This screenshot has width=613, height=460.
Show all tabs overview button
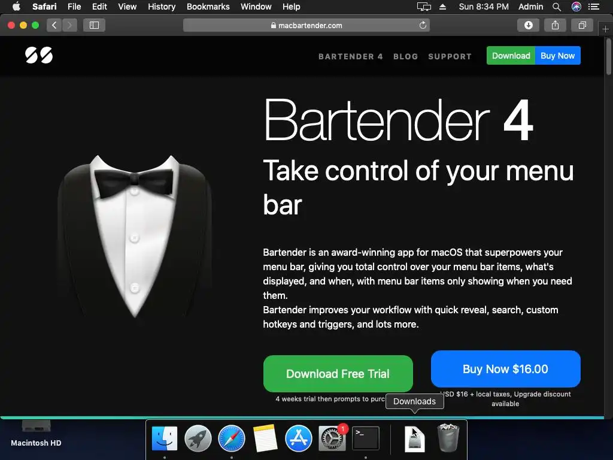pyautogui.click(x=582, y=25)
